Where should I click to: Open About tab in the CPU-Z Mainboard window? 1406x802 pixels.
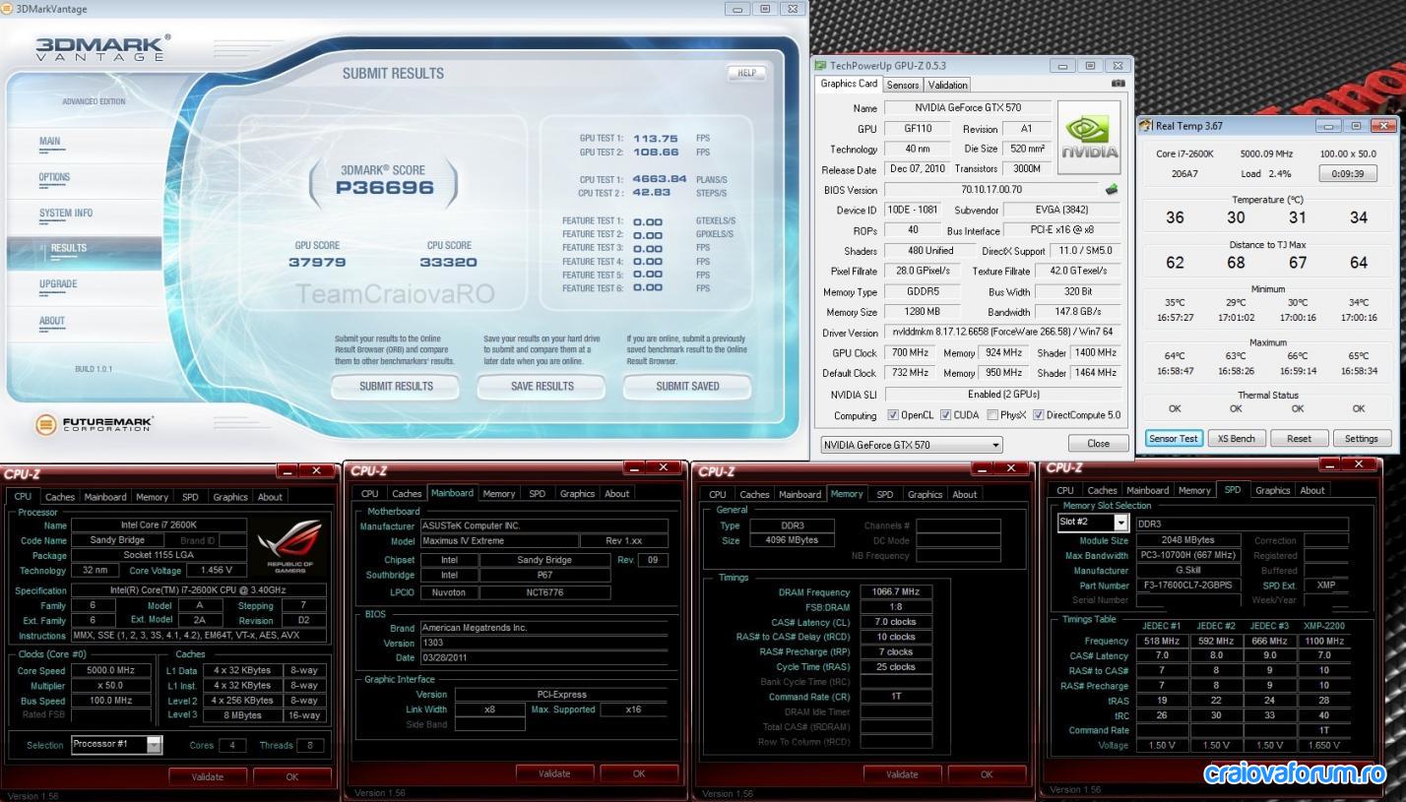[x=617, y=493]
